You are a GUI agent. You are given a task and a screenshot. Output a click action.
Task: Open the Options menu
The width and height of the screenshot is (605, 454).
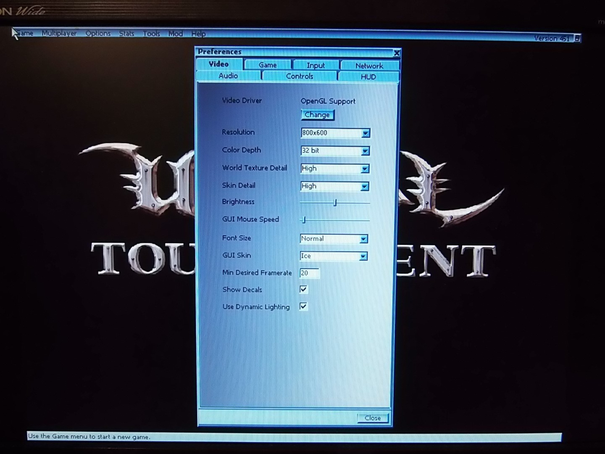98,33
